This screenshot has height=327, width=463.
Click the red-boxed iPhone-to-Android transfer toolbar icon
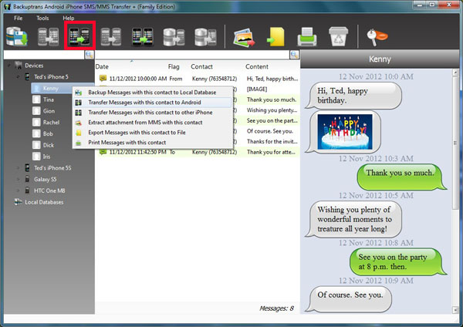(x=79, y=36)
